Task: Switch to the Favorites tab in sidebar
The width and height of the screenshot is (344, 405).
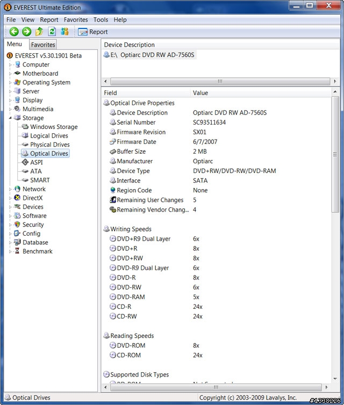Action: click(43, 45)
